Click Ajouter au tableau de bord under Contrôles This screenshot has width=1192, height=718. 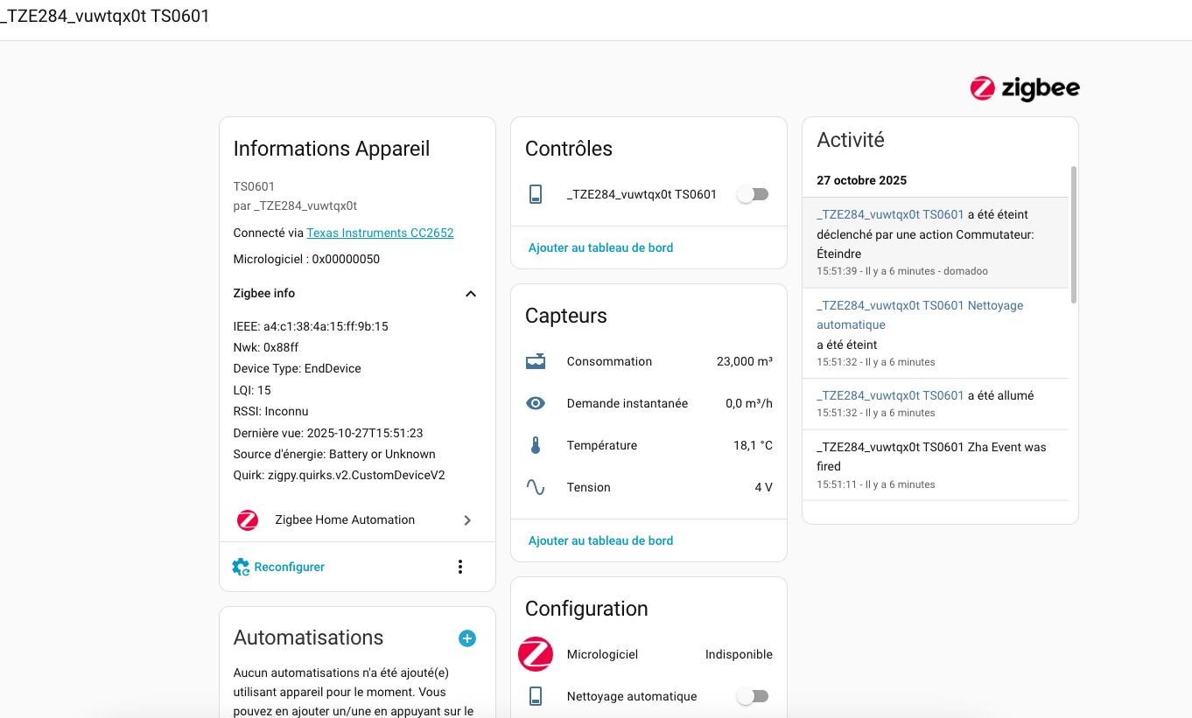coord(600,247)
